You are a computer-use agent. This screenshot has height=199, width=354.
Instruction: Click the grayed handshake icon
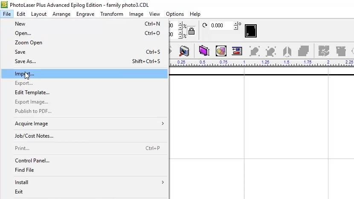click(324, 52)
